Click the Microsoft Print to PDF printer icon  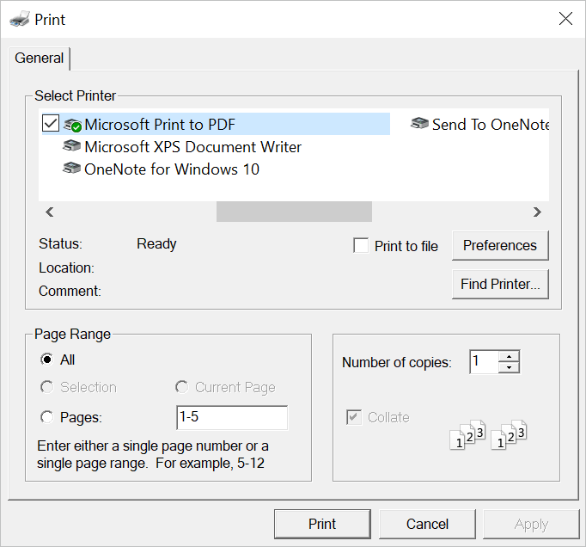[72, 125]
